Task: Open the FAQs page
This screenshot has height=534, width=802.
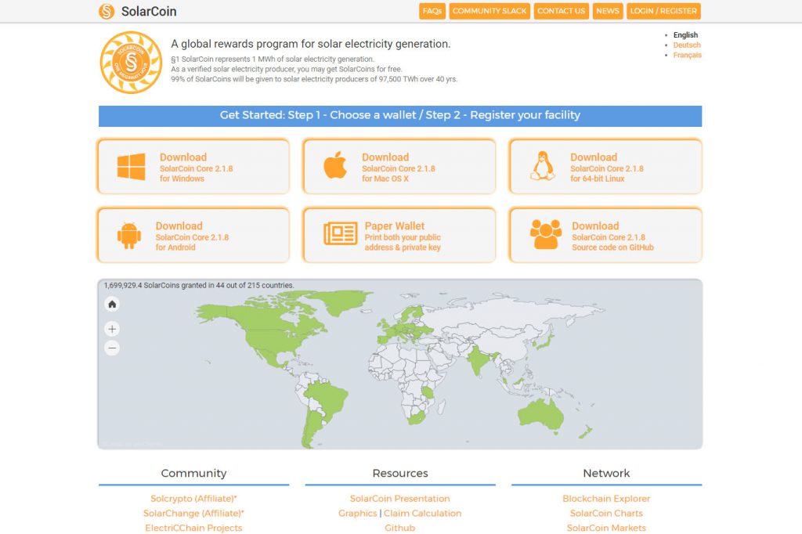Action: point(432,11)
